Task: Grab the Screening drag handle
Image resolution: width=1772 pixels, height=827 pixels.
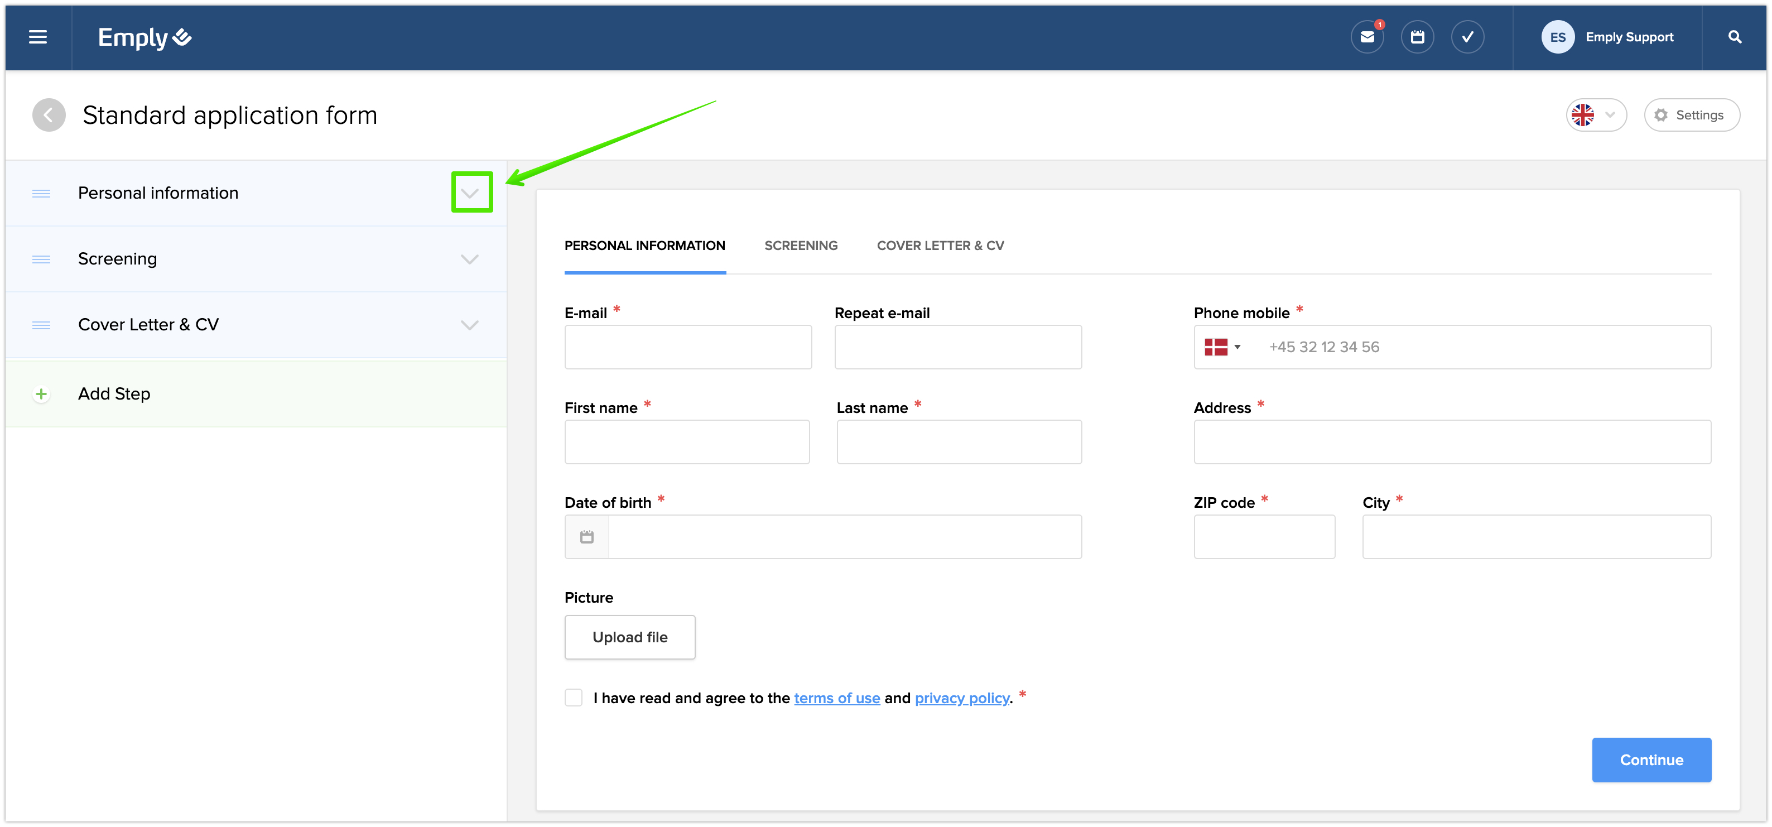Action: point(41,259)
